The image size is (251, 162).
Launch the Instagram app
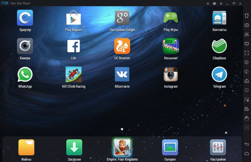coord(171,75)
